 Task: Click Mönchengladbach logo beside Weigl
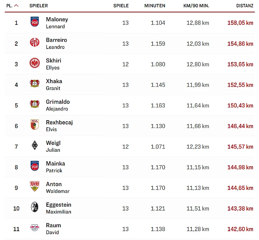(34, 146)
